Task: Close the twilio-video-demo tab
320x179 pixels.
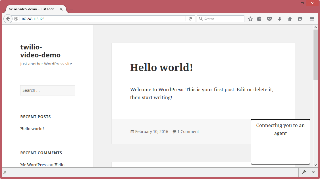Action: point(61,9)
